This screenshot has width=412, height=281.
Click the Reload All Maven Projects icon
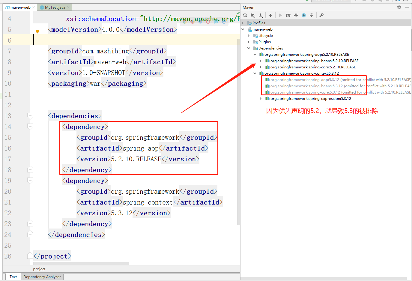pos(245,15)
